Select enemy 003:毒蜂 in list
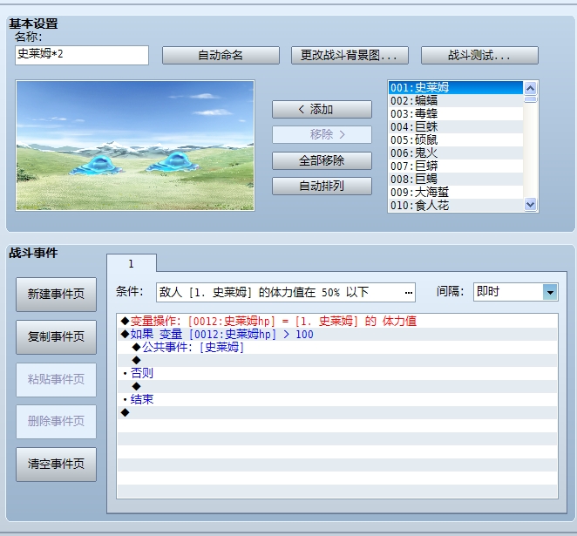Image resolution: width=577 pixels, height=536 pixels. coord(456,113)
